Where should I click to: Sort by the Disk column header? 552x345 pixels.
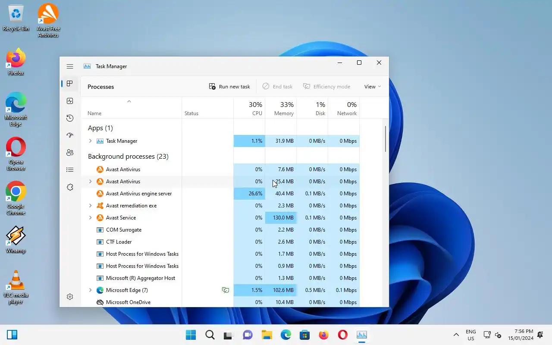click(312, 108)
